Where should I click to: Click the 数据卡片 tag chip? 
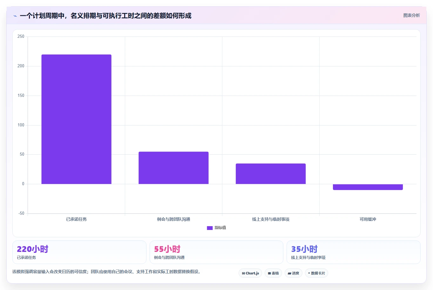coord(316,273)
